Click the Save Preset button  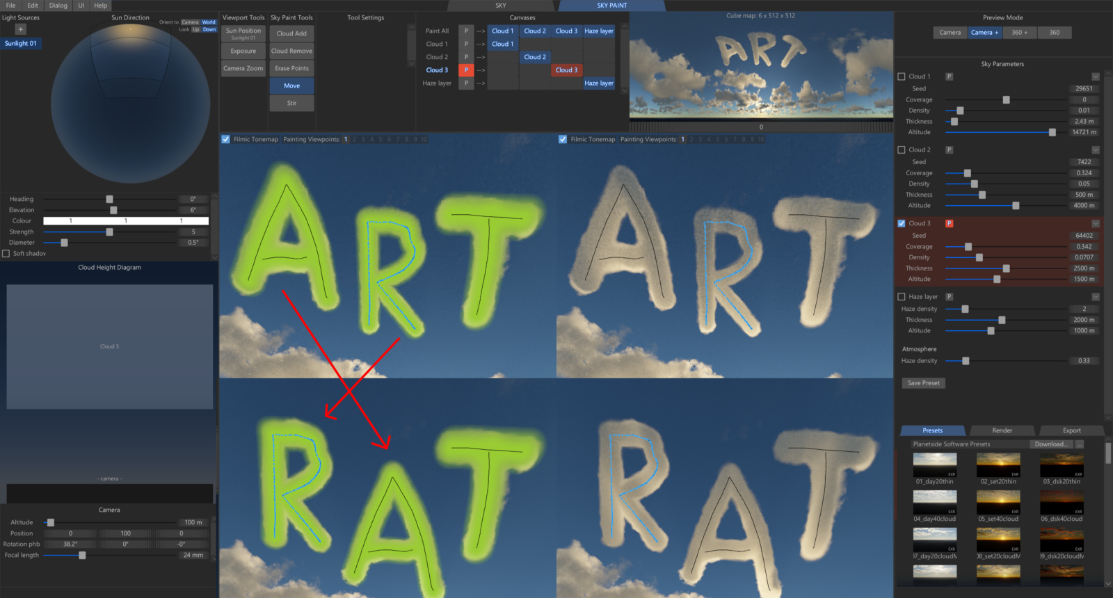tap(923, 383)
